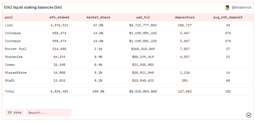The image size is (255, 123).
Task: Sort by pool column header
Action: click(x=9, y=17)
